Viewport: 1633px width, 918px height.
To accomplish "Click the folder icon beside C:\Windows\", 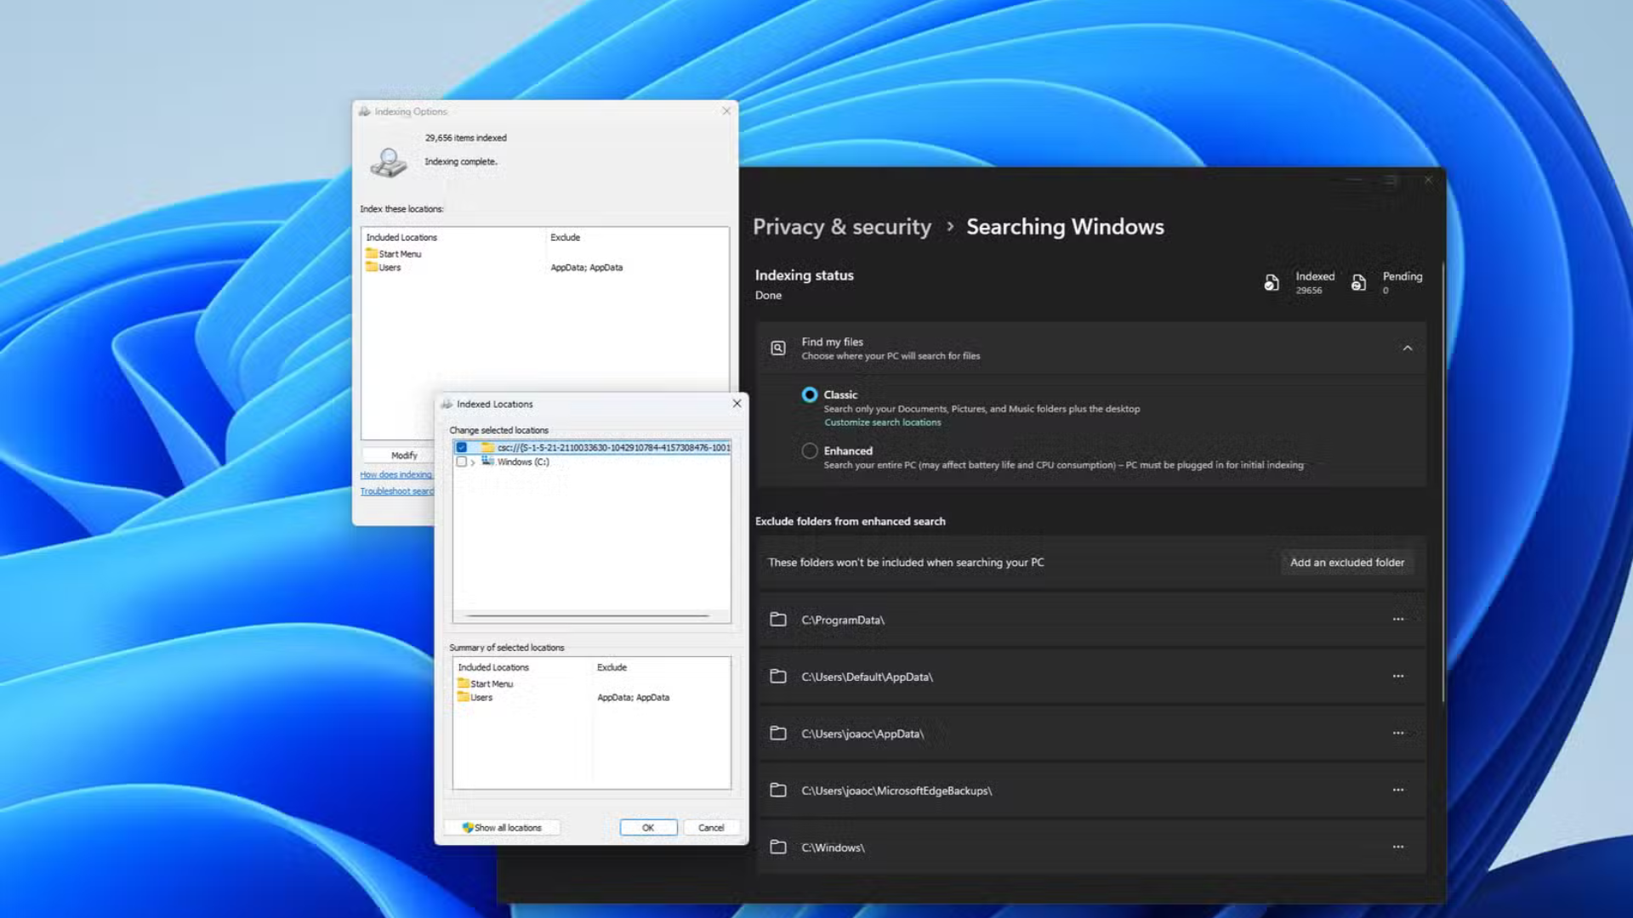I will (x=778, y=847).
